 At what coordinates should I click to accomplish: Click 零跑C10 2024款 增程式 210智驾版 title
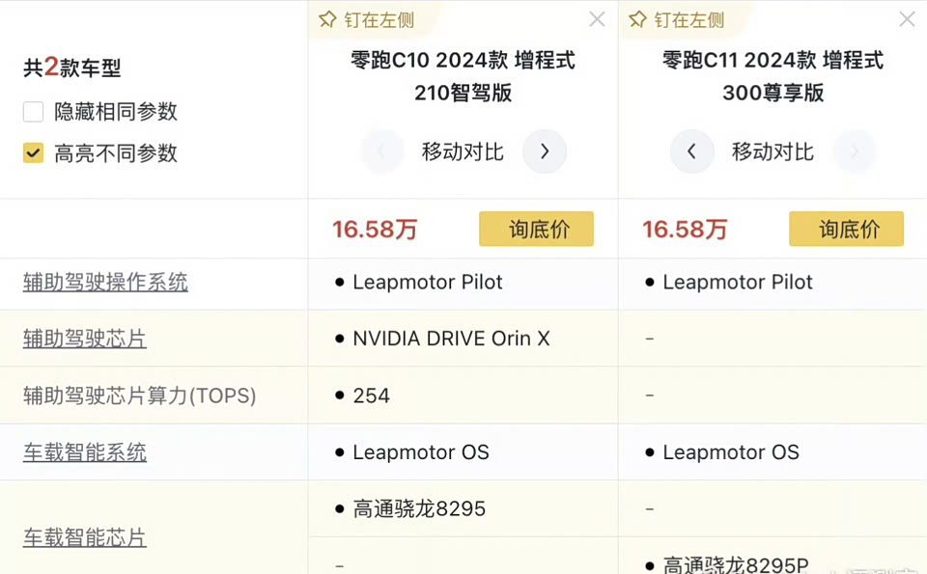click(463, 76)
